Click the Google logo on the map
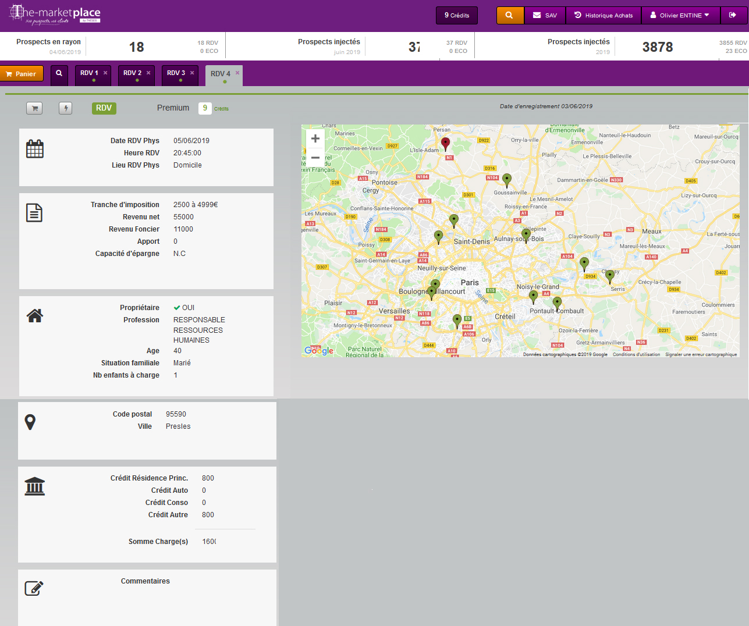749x626 pixels. point(319,350)
